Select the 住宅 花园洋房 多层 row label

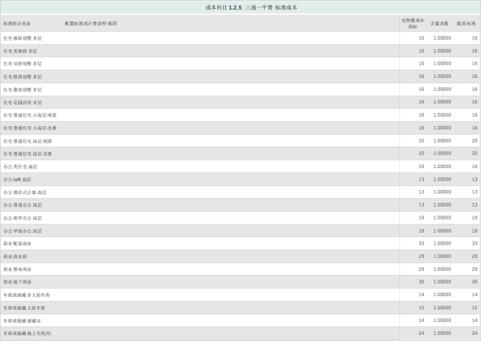click(x=23, y=103)
